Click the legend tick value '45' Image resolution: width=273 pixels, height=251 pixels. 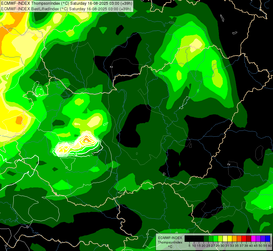pos(256,246)
